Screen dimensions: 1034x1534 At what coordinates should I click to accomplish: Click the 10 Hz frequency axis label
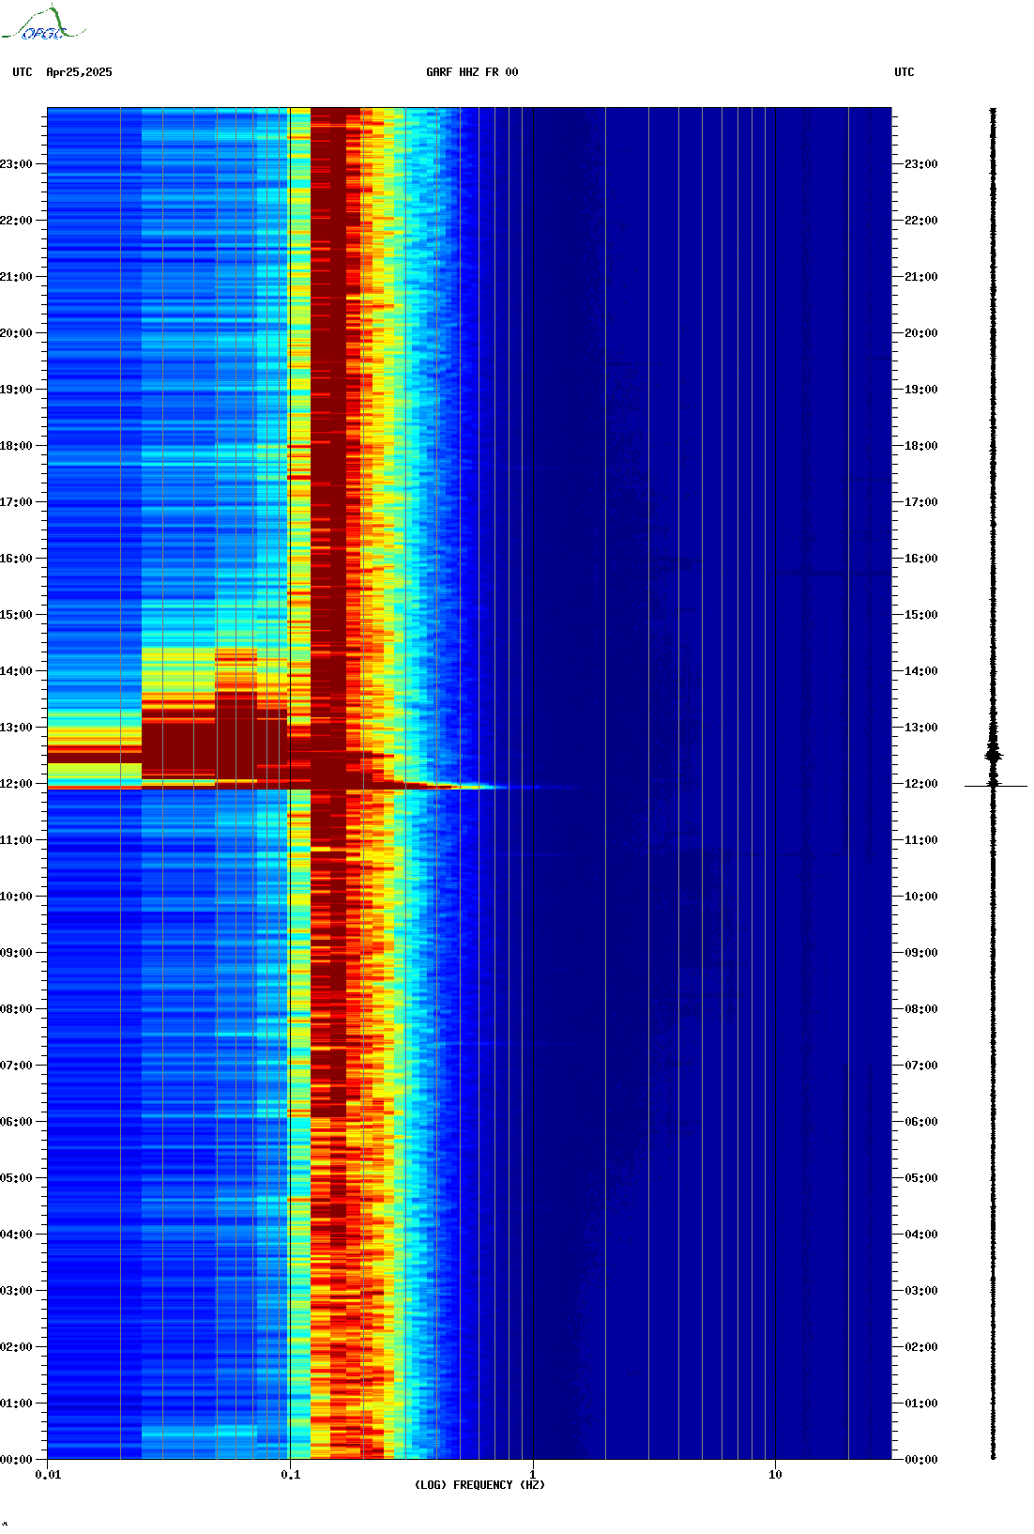point(775,1474)
